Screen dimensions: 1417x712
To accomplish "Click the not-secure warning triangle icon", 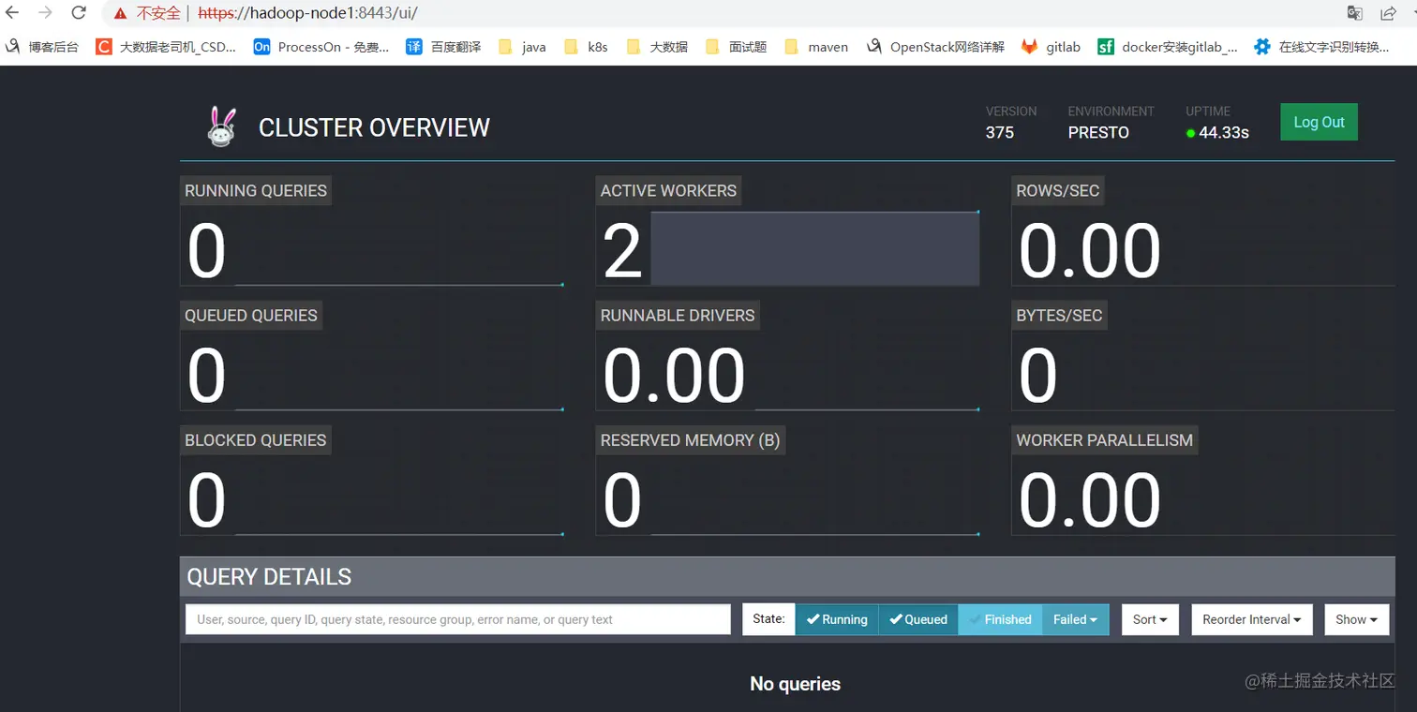I will (x=120, y=13).
